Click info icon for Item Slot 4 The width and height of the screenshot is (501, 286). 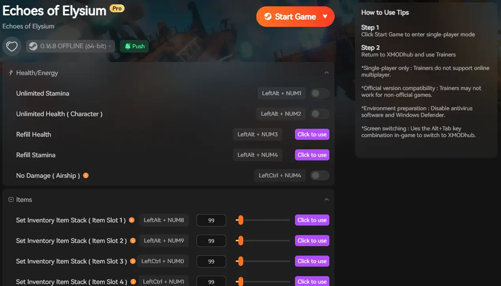[x=133, y=282]
